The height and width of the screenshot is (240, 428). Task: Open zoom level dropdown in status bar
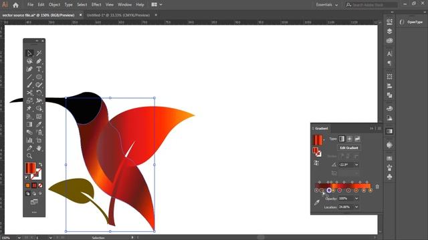tap(19, 238)
